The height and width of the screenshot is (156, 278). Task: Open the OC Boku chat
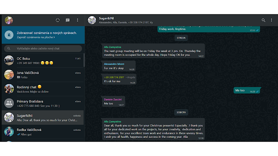[43, 61]
